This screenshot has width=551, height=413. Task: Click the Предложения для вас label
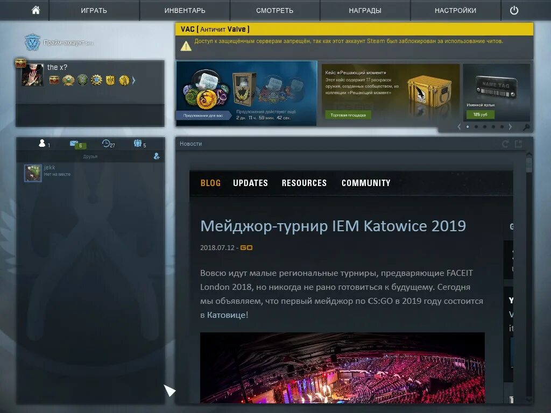[203, 115]
